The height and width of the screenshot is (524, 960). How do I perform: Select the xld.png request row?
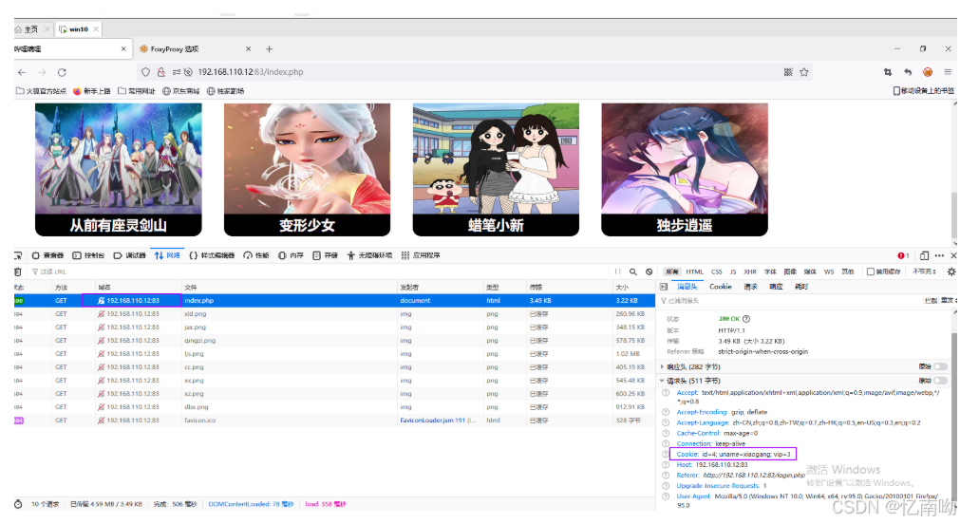coord(335,314)
